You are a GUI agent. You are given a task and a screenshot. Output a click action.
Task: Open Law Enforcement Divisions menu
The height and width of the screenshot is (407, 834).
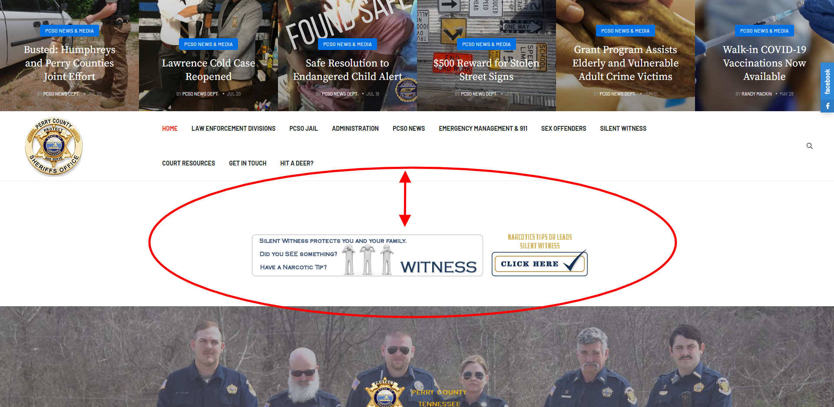pyautogui.click(x=233, y=129)
